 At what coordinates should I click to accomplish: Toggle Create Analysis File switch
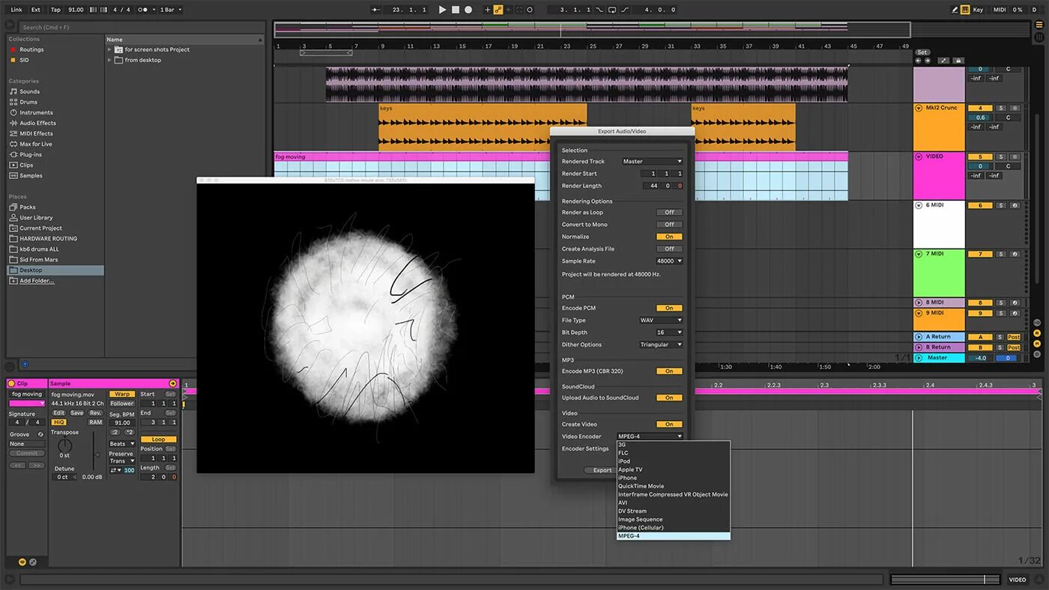[x=669, y=249]
